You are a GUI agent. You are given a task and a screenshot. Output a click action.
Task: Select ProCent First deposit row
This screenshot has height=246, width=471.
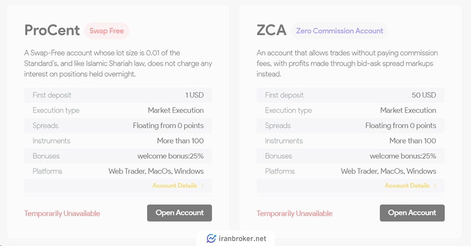coord(118,95)
